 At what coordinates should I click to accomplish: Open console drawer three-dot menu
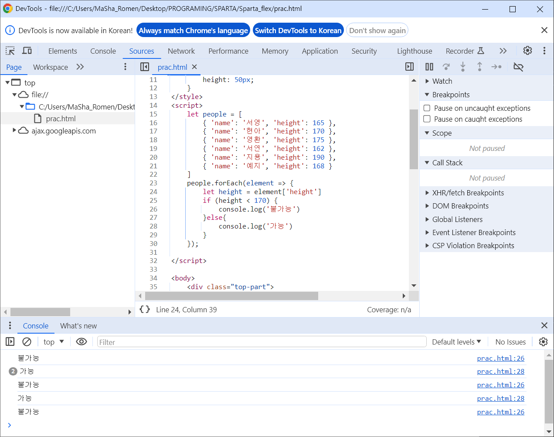10,325
